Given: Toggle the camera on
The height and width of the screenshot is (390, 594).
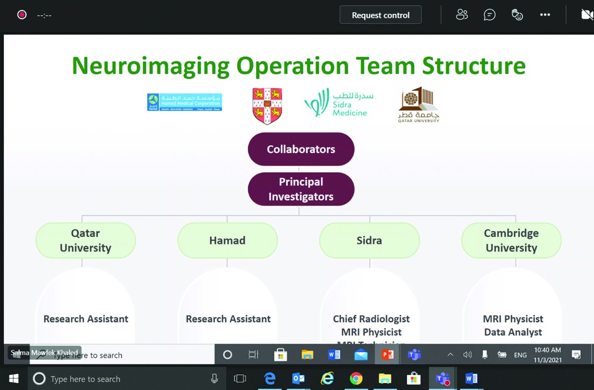Looking at the screenshot, I should tap(587, 15).
